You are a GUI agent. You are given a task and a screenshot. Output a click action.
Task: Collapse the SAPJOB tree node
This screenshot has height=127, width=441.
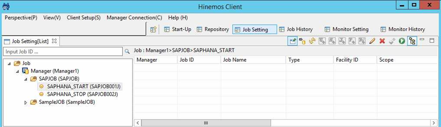coord(26,79)
